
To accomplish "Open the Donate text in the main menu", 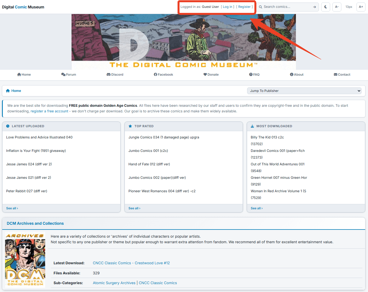I will (213, 75).
